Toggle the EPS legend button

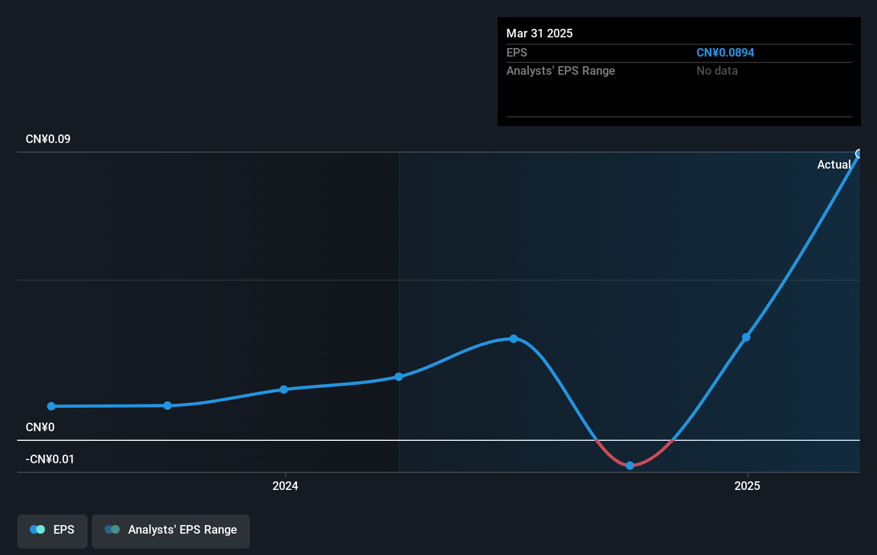tap(52, 531)
